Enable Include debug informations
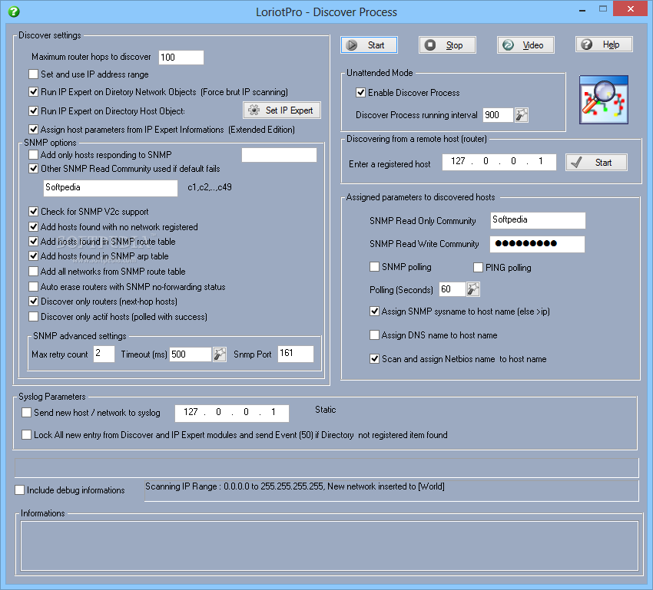Image resolution: width=653 pixels, height=590 pixels. (19, 489)
